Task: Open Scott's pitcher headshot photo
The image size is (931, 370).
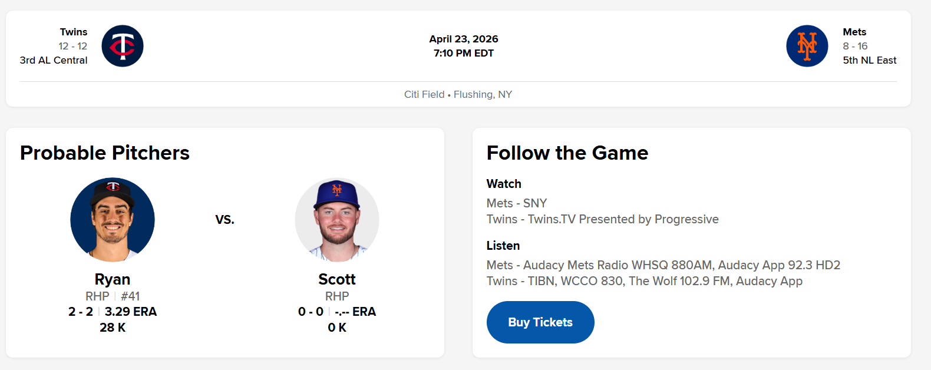Action: (x=337, y=220)
